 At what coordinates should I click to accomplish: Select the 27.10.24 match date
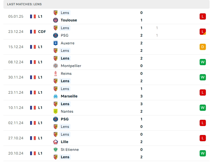[16, 138]
